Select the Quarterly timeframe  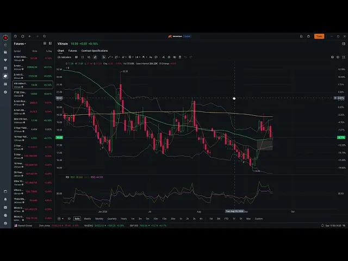(x=112, y=219)
